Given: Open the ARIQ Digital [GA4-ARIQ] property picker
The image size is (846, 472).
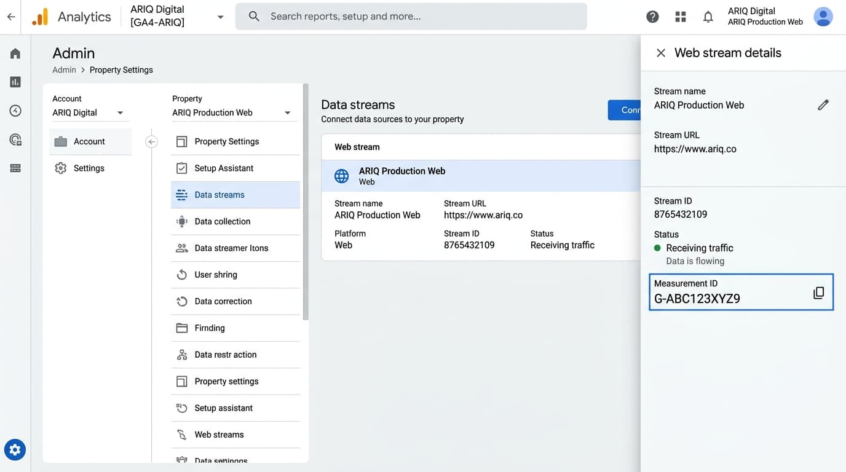Looking at the screenshot, I should pyautogui.click(x=177, y=17).
